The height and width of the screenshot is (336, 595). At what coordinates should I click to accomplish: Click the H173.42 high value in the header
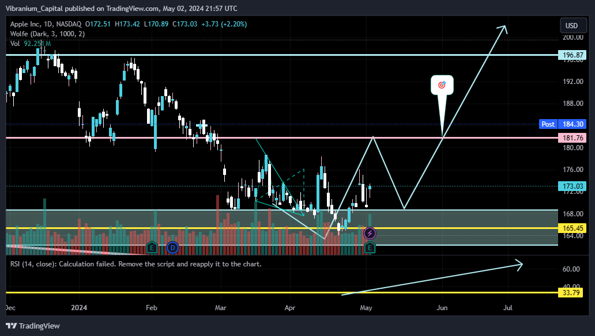[x=127, y=24]
